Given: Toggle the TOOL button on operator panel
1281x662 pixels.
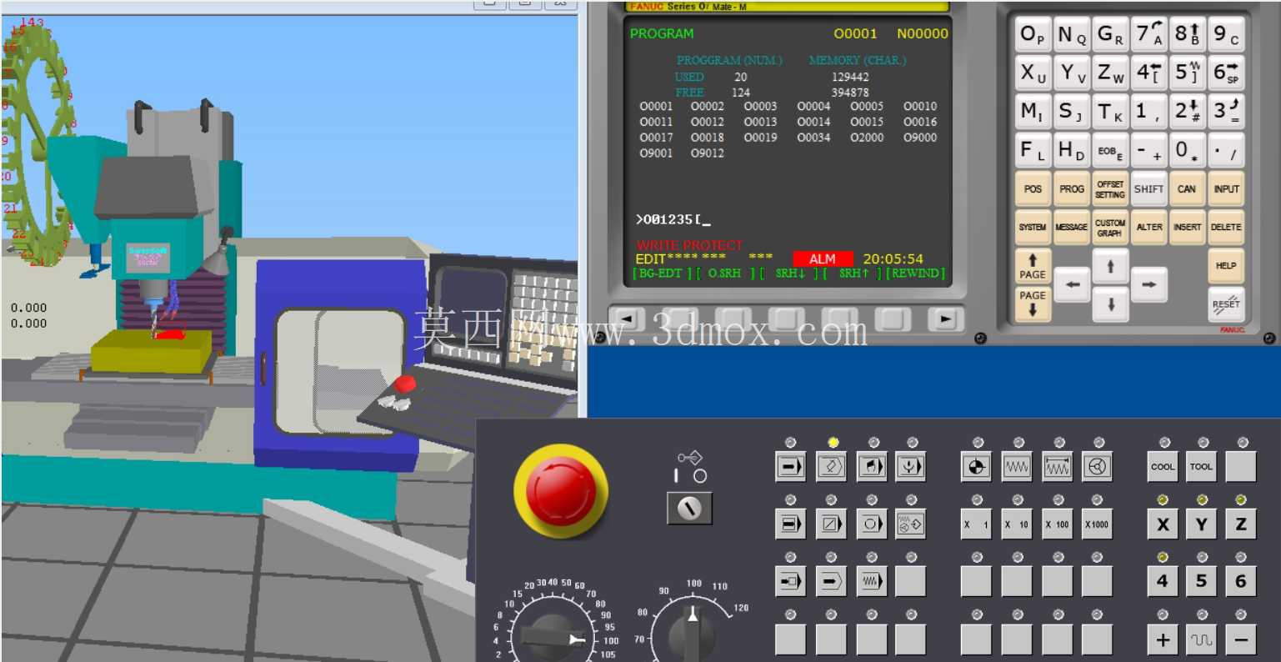Looking at the screenshot, I should tap(1201, 467).
